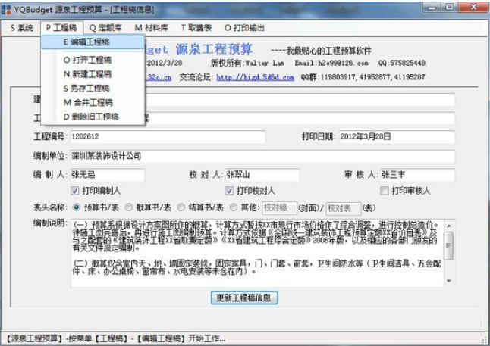Click the 校对表 table name field
The image size is (490, 346).
click(344, 207)
